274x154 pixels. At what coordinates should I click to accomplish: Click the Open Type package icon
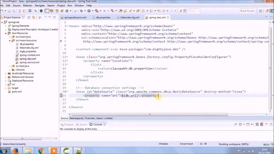[121, 11]
